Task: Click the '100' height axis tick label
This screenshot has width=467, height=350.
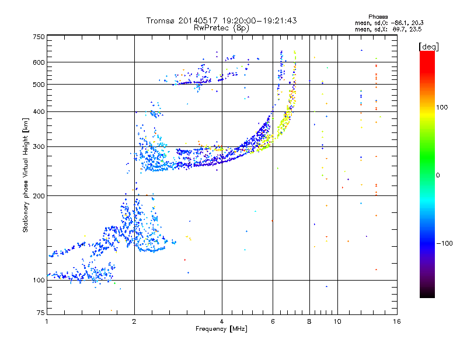Action: tap(39, 281)
